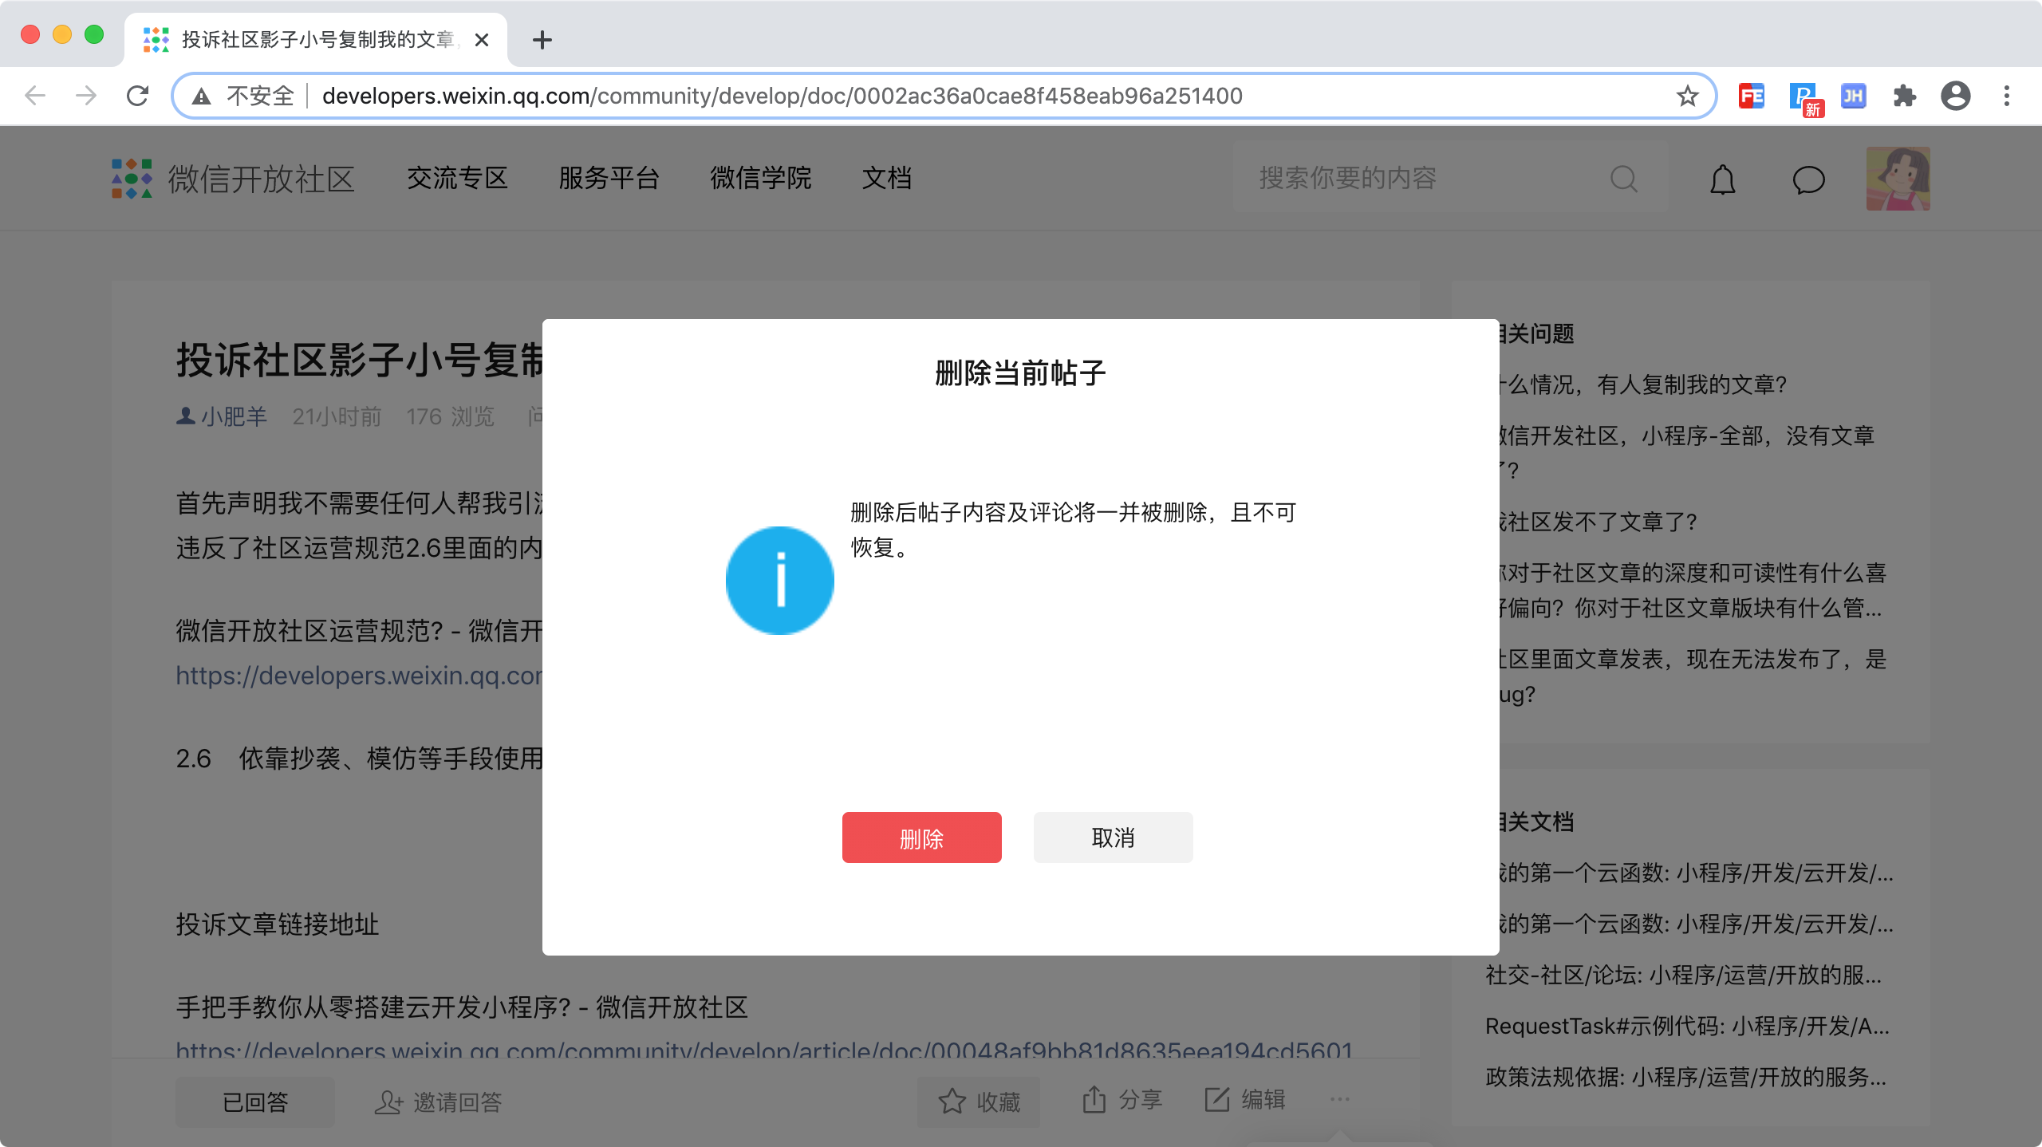
Task: Bookmark page with star icon
Action: pyautogui.click(x=1687, y=97)
